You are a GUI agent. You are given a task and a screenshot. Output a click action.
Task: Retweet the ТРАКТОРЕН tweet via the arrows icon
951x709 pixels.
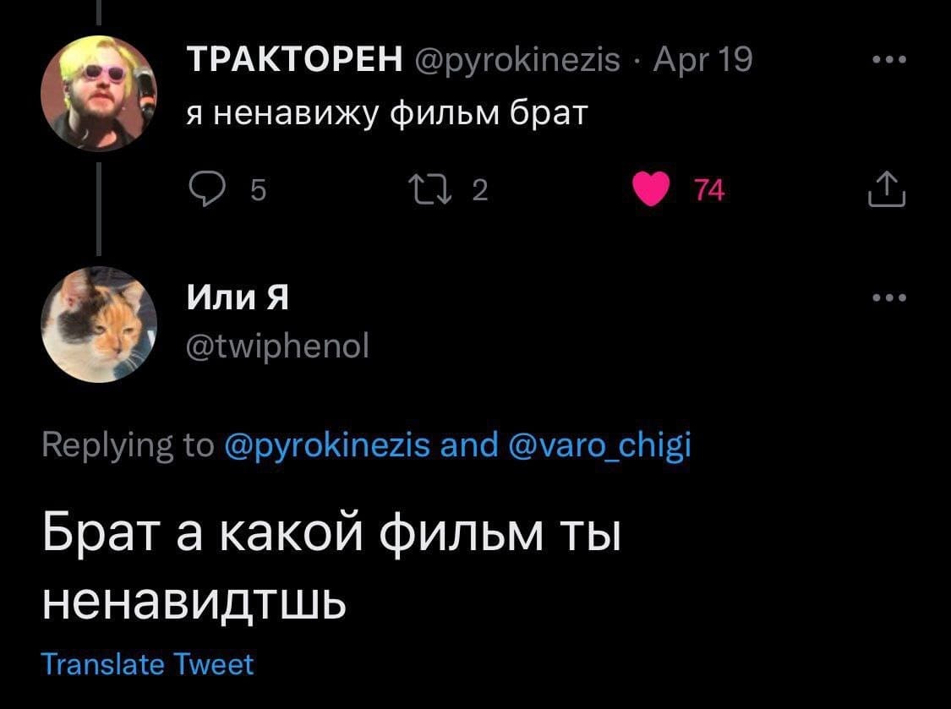pyautogui.click(x=443, y=191)
